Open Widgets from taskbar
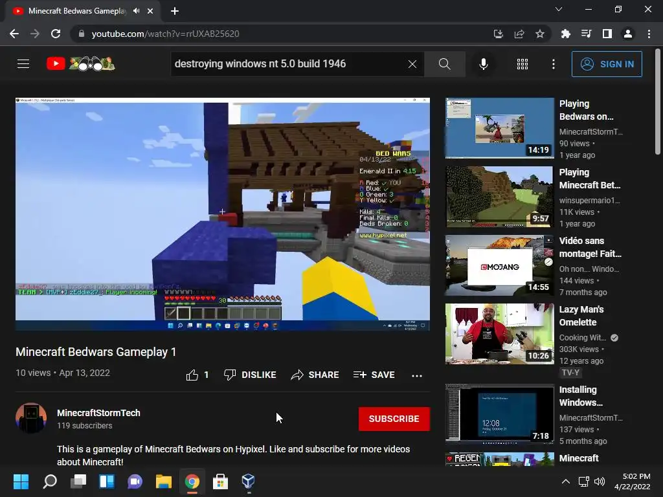This screenshot has height=497, width=663. tap(107, 481)
